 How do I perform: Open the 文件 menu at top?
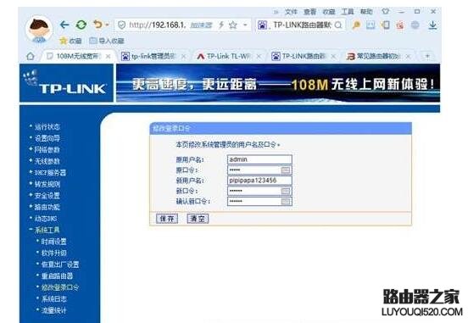pos(291,12)
